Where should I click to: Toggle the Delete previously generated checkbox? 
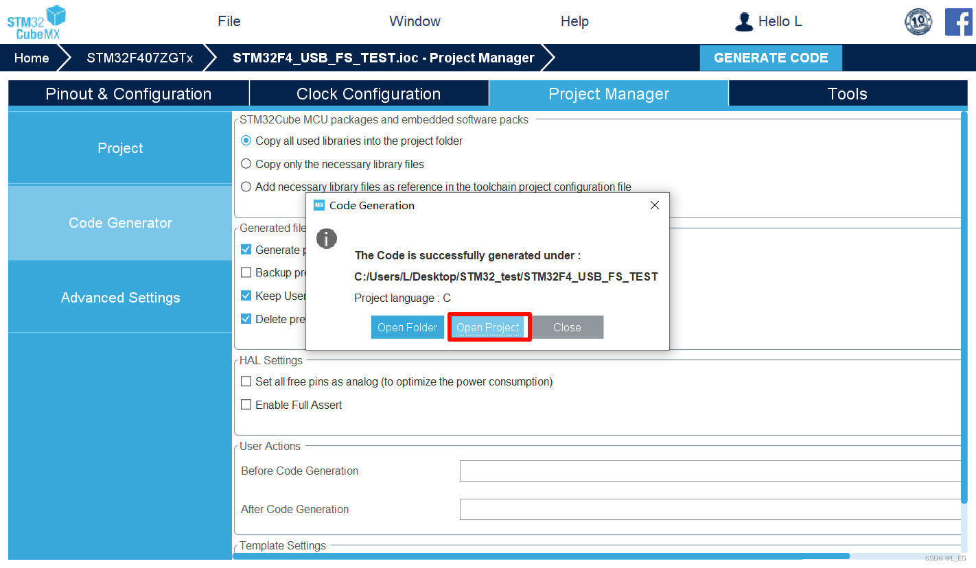click(246, 319)
